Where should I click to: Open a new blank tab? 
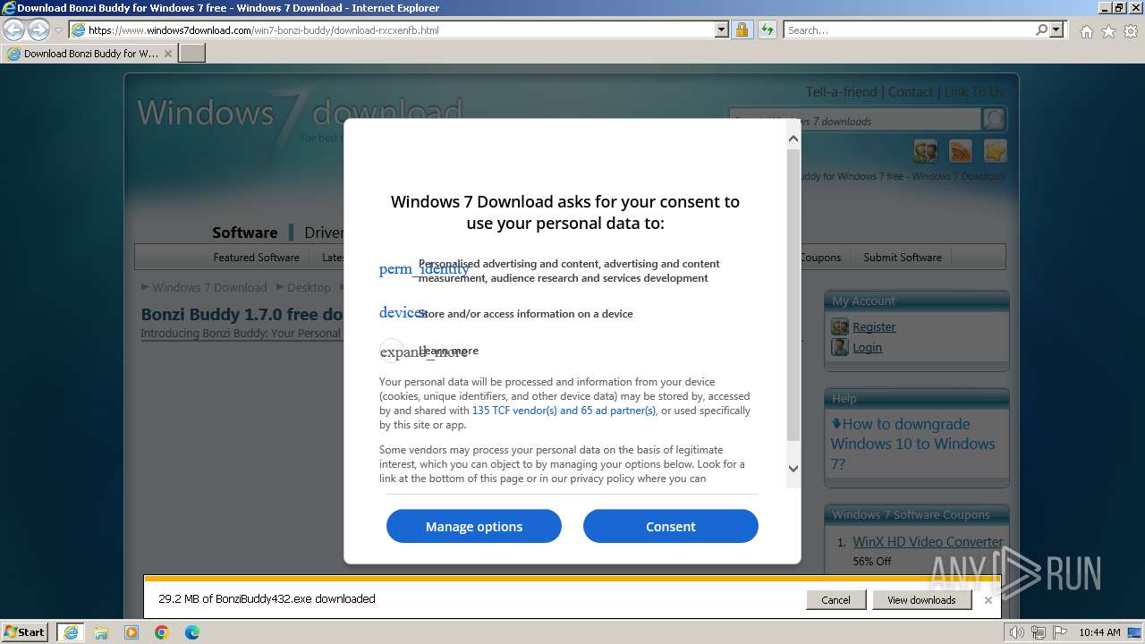[192, 53]
